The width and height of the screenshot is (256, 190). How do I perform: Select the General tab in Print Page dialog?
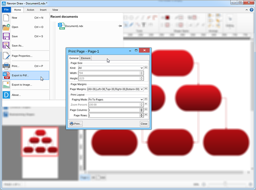(x=74, y=58)
